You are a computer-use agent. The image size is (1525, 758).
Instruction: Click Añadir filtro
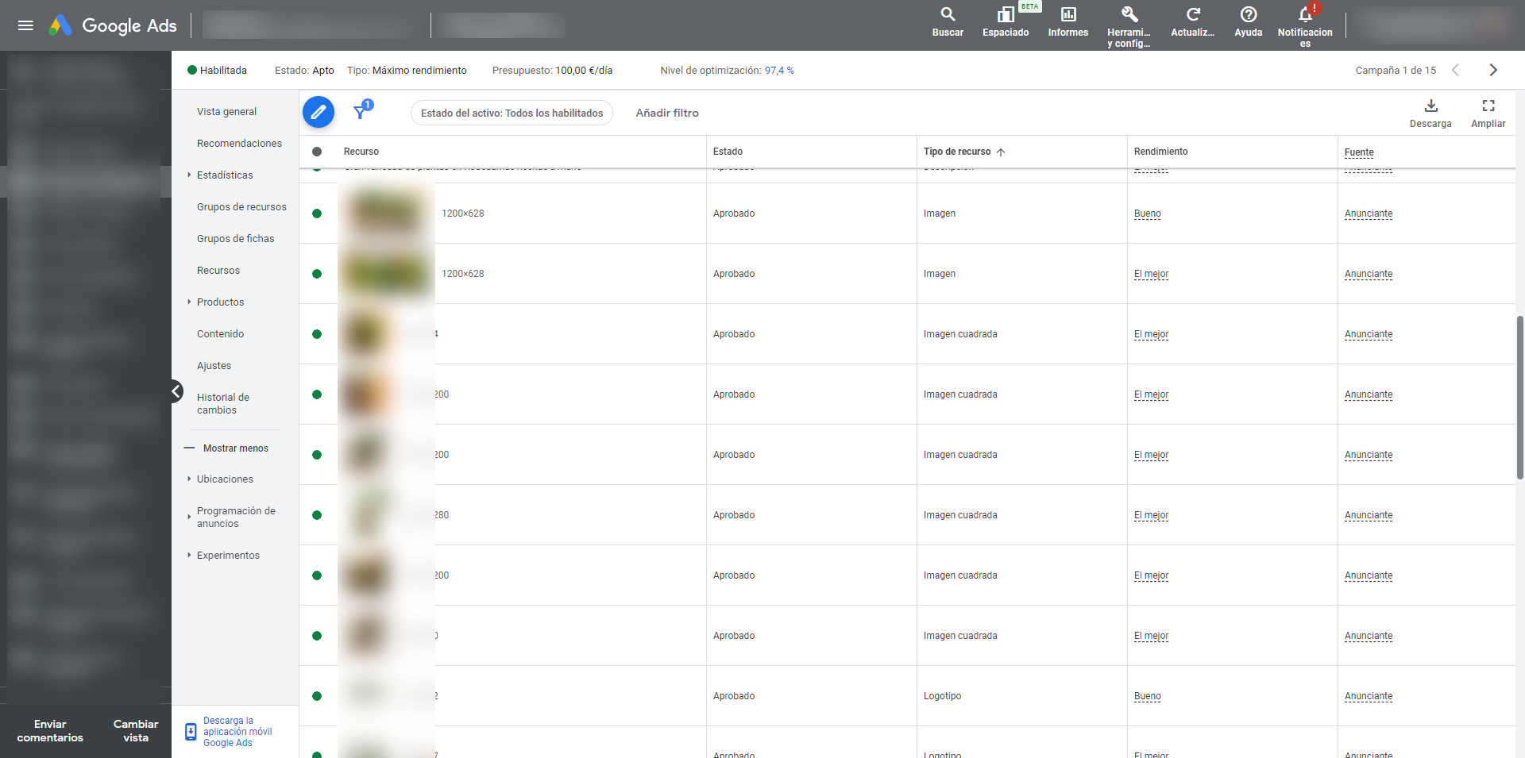tap(667, 113)
